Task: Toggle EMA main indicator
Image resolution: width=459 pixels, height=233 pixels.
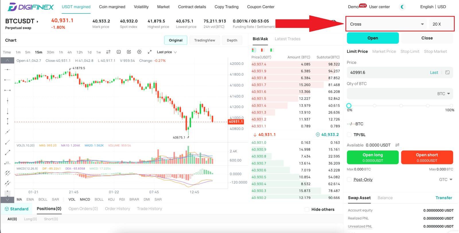Action: tap(30, 199)
